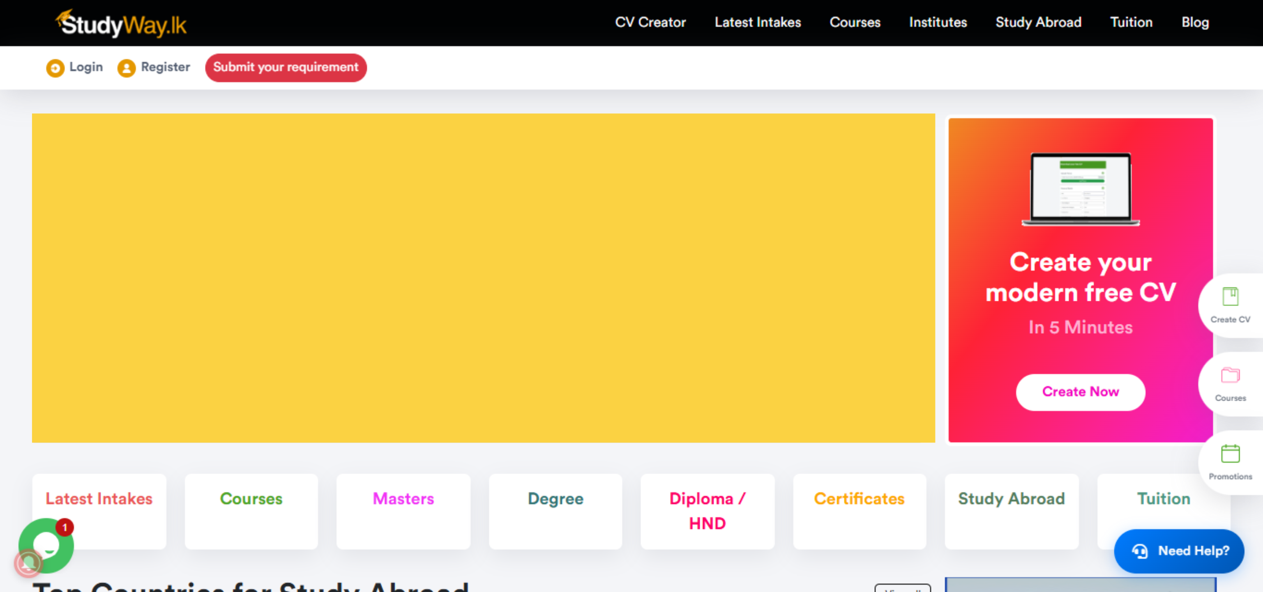Click the Create Now button
The image size is (1263, 592).
point(1080,392)
